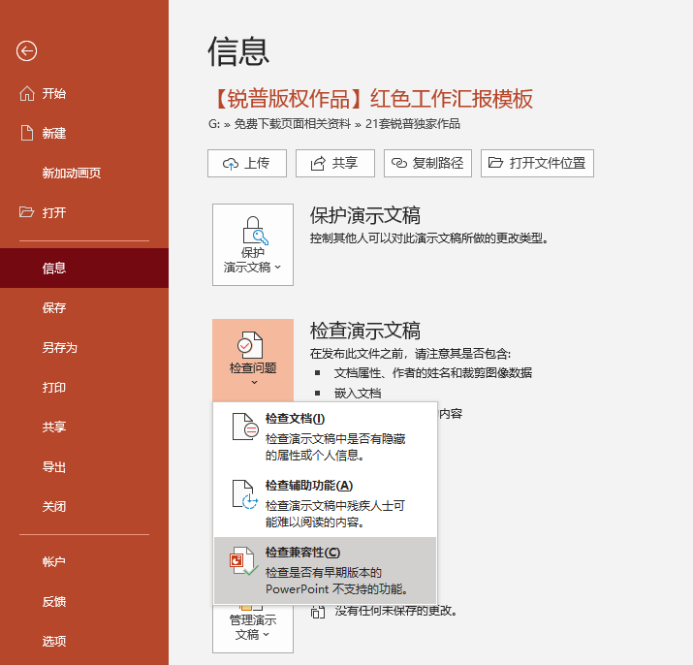Click the document icon beside 没有任何未保存的更改
Viewport: 693px width, 665px height.
(318, 612)
